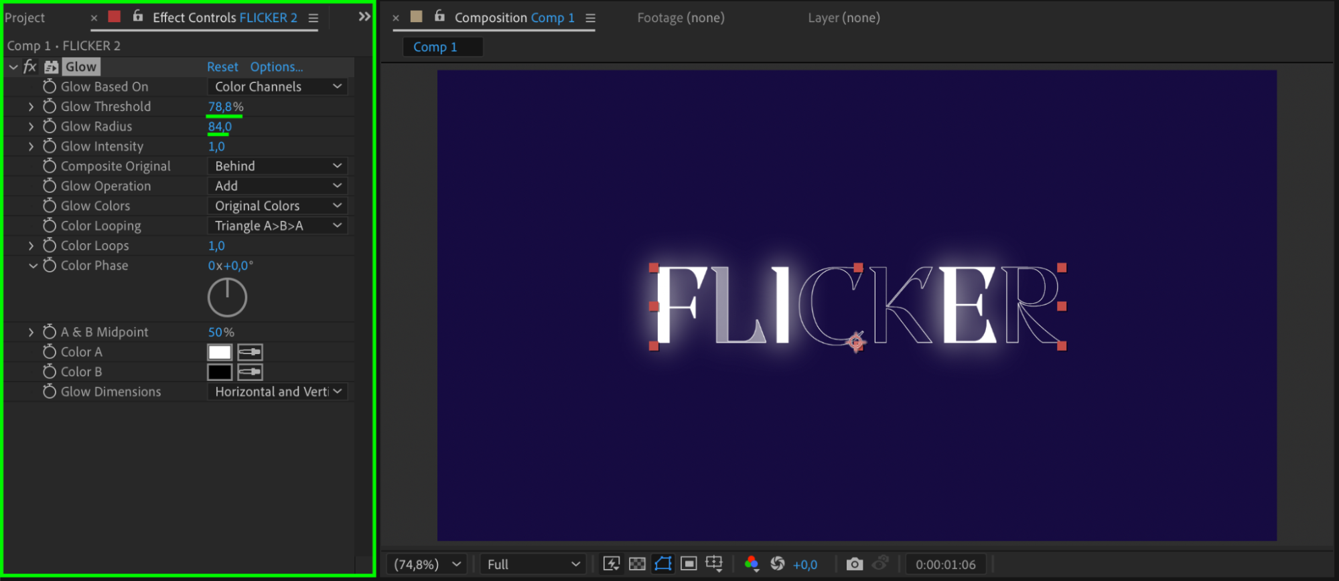Image resolution: width=1339 pixels, height=581 pixels.
Task: Click the Color Phase angle value
Action: [x=230, y=265]
